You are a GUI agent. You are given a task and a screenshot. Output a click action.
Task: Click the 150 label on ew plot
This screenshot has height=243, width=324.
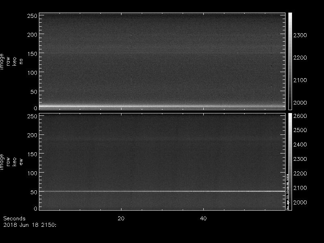[x=32, y=154]
